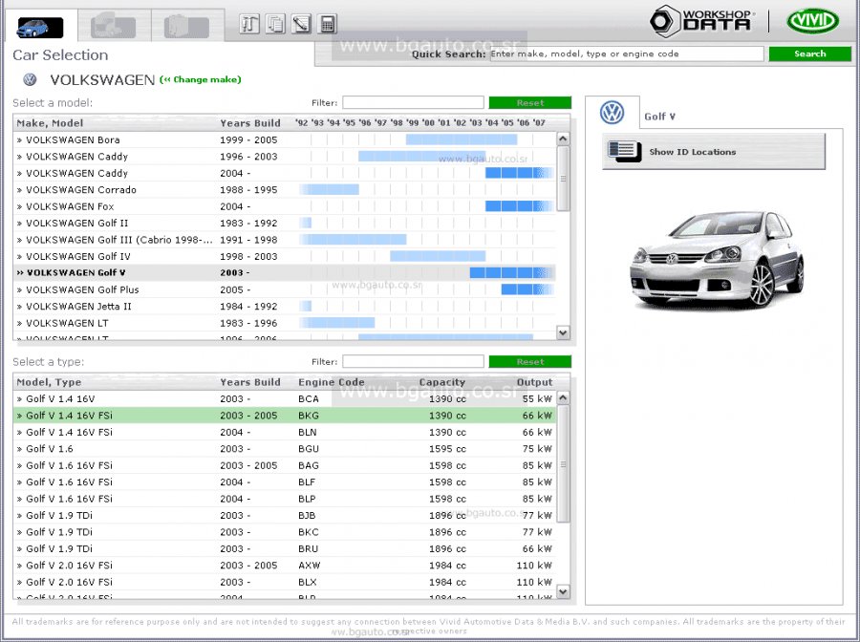Select VOLKSWAGEN LT 1983 - 1996

click(284, 323)
